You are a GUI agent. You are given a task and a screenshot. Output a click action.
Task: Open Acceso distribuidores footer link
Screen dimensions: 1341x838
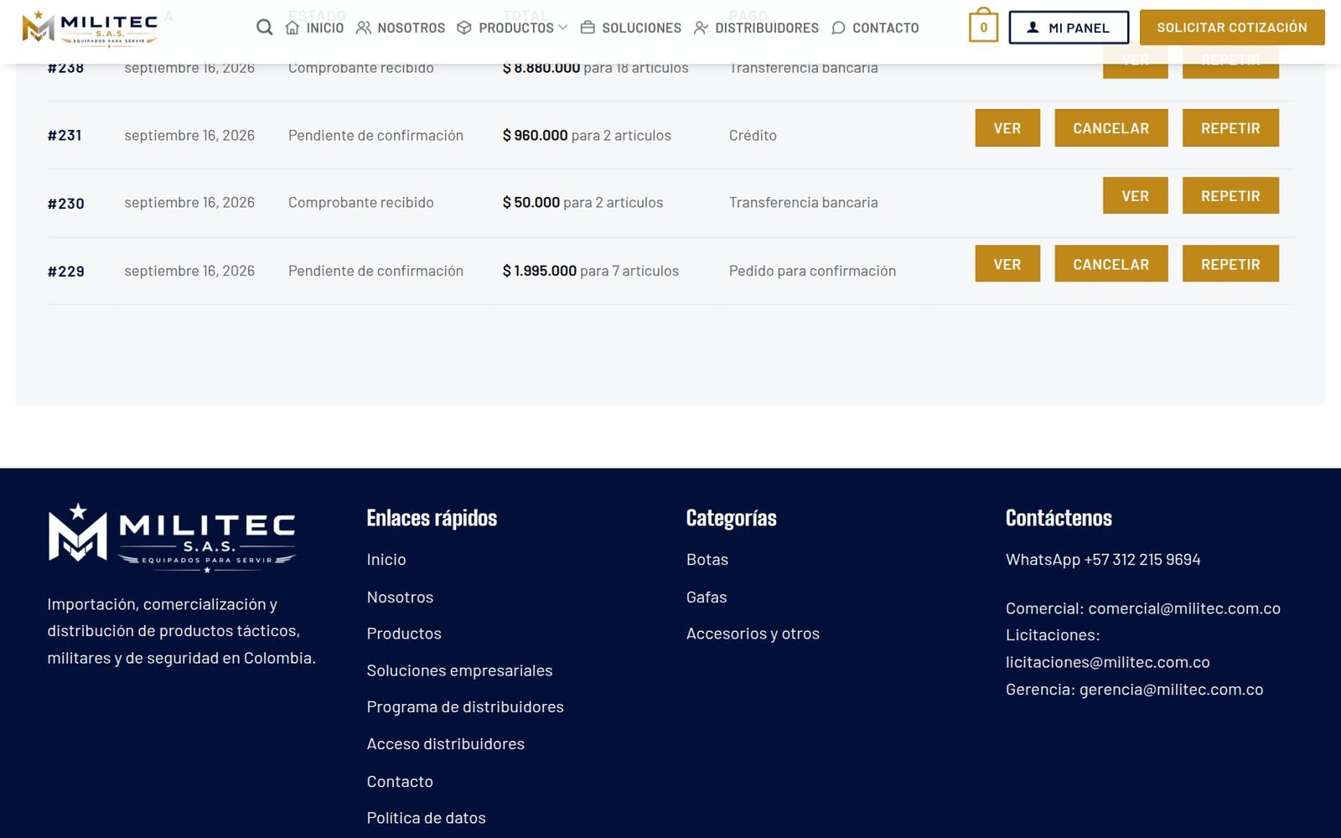click(445, 744)
